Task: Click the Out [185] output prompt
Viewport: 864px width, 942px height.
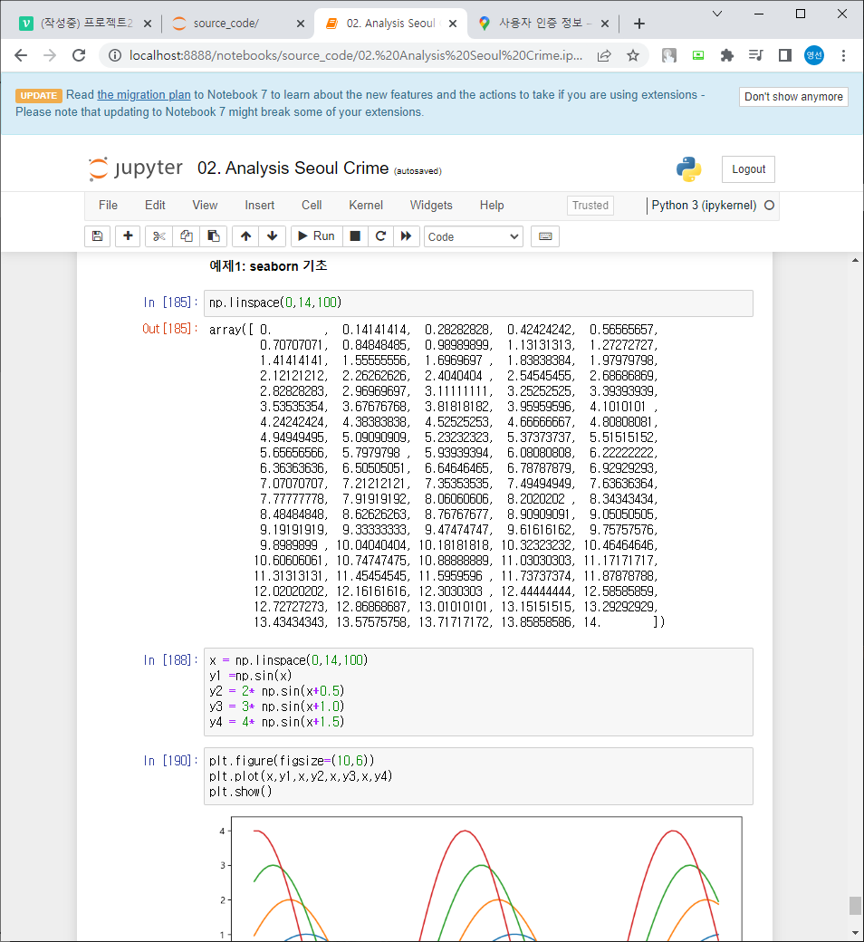Action: 169,329
